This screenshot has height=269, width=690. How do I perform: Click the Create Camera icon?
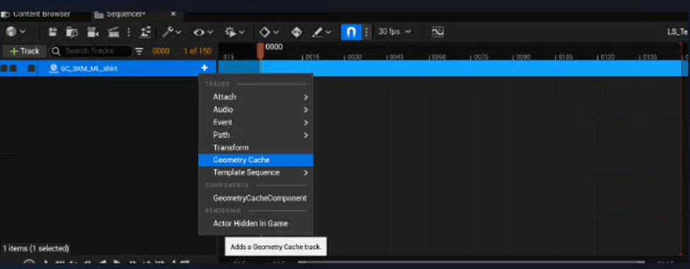[x=93, y=32]
